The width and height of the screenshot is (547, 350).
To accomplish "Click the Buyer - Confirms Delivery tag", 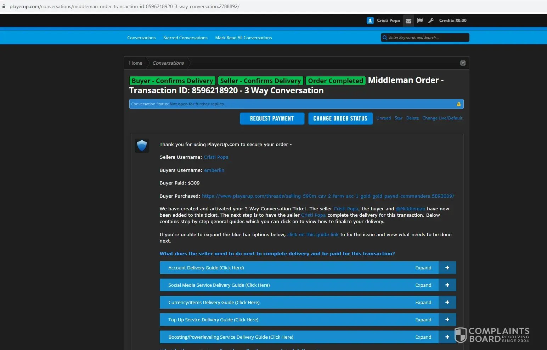I will pyautogui.click(x=173, y=81).
